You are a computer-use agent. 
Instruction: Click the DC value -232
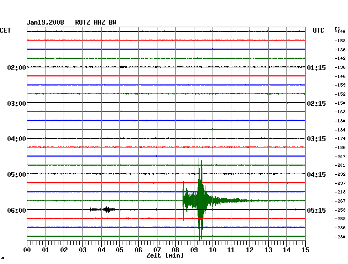340,175
